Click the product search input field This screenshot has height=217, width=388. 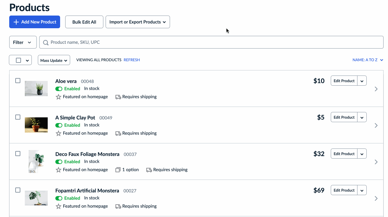coord(213,43)
